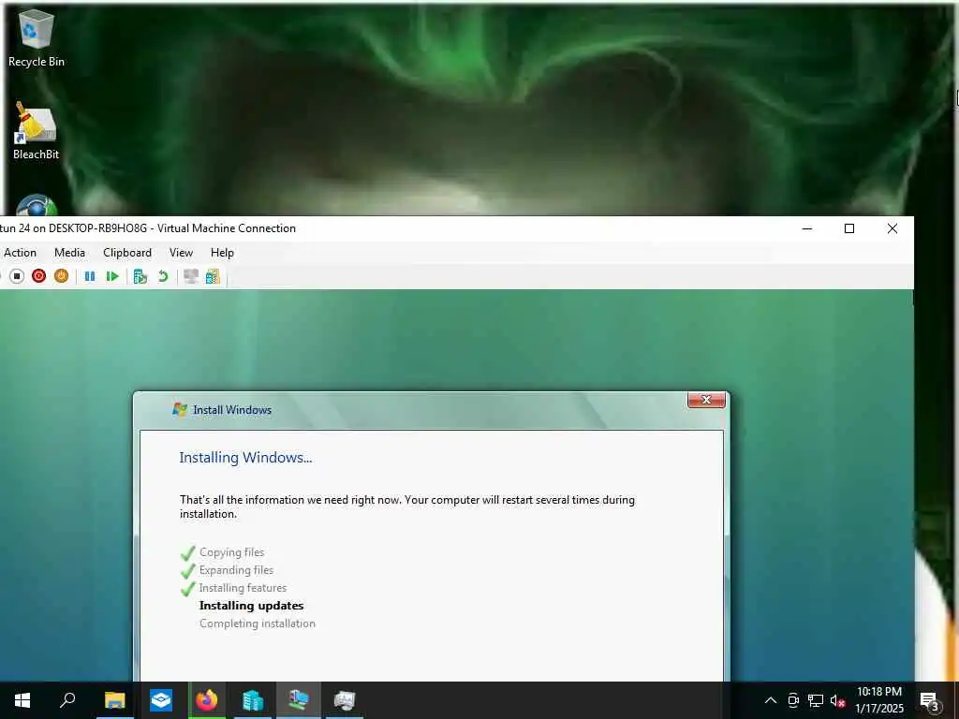
Task: Show hidden system tray icons
Action: tap(771, 700)
